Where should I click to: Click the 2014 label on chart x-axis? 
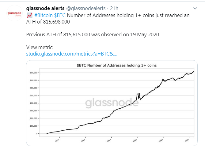[109, 140]
